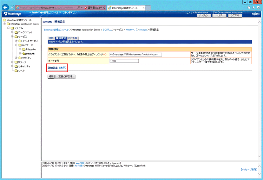Click breadcrumb link Webサーバ
This screenshot has width=263, height=180.
click(x=131, y=30)
